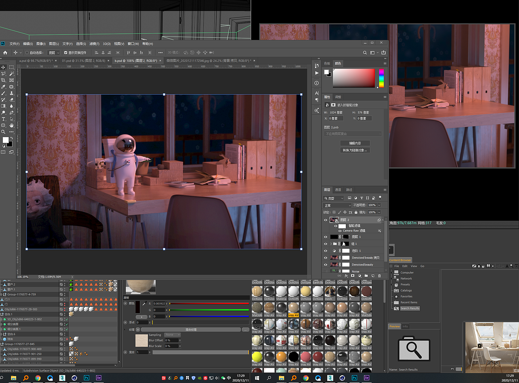Screen dimensions: 519x383
Task: Open the History panel icon in collapsed dock
Action: (317, 65)
